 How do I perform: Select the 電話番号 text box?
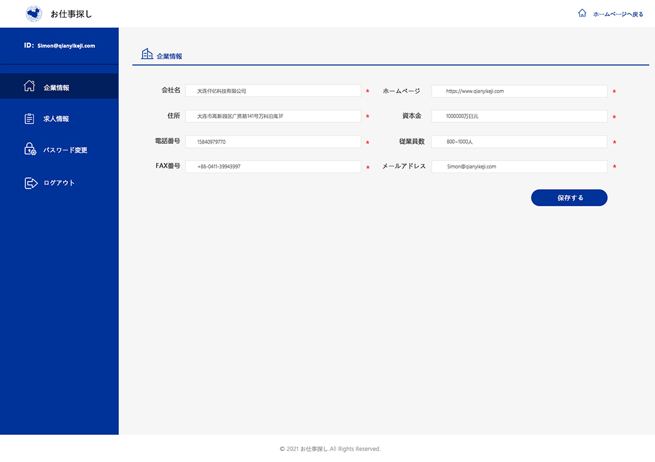273,142
